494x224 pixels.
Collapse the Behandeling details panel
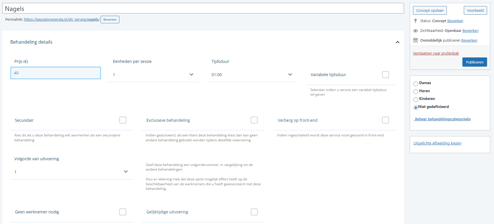[x=397, y=42]
